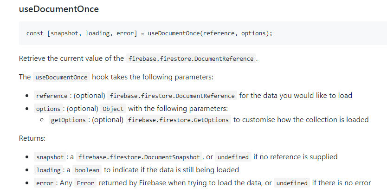Select the 'options' parameter name in the bullet list
Viewport: 387px width, 195px height.
tap(48, 109)
